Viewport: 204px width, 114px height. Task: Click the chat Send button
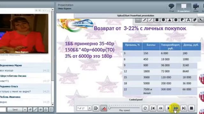[15, 110]
